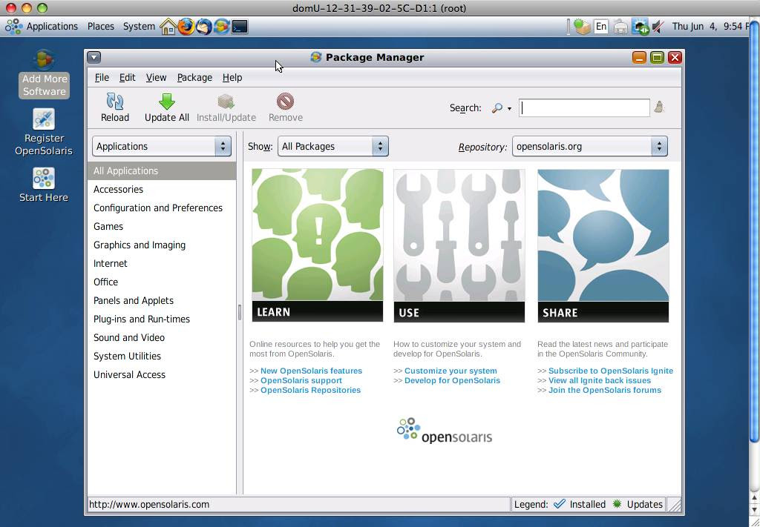Open the Edit menu
The image size is (760, 527).
click(128, 77)
